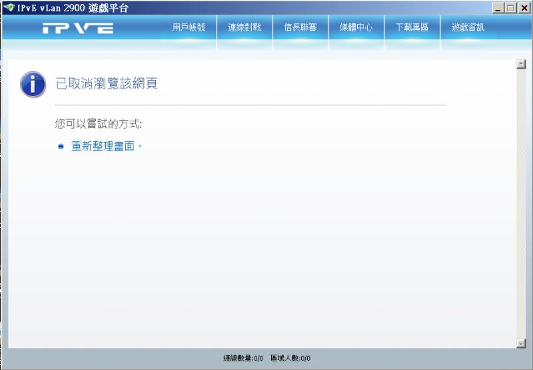Screen dimensions: 533x370
Task: Close the IPvE vLan window
Action: pyautogui.click(x=524, y=8)
